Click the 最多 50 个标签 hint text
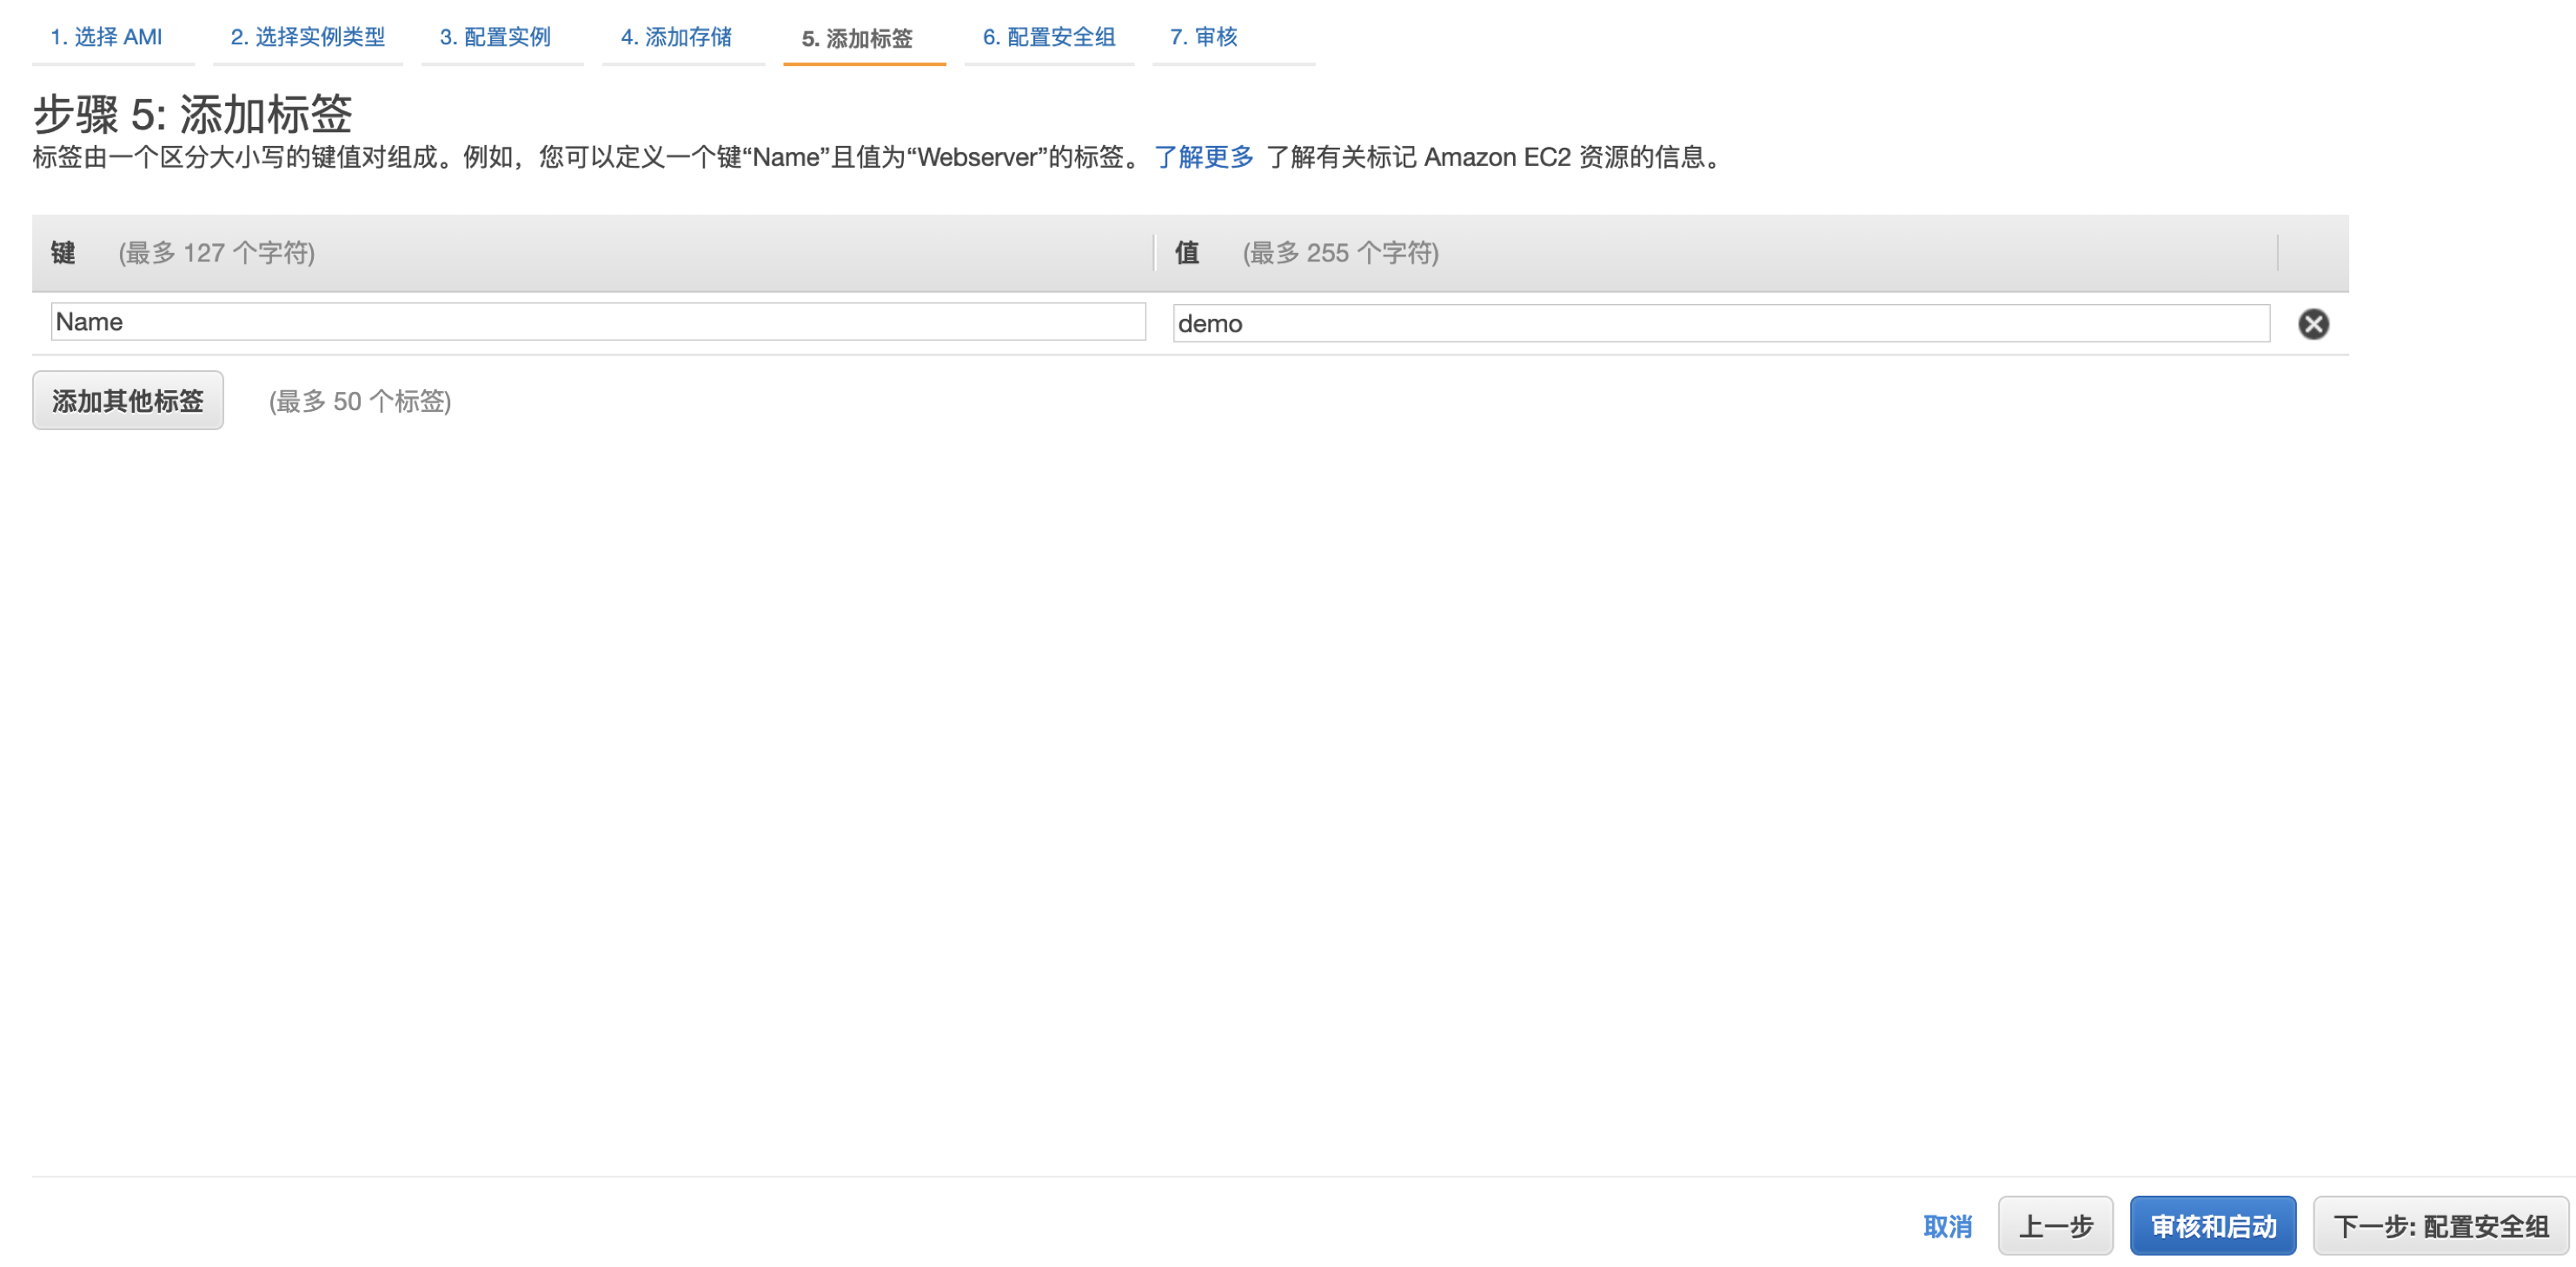 pyautogui.click(x=360, y=402)
